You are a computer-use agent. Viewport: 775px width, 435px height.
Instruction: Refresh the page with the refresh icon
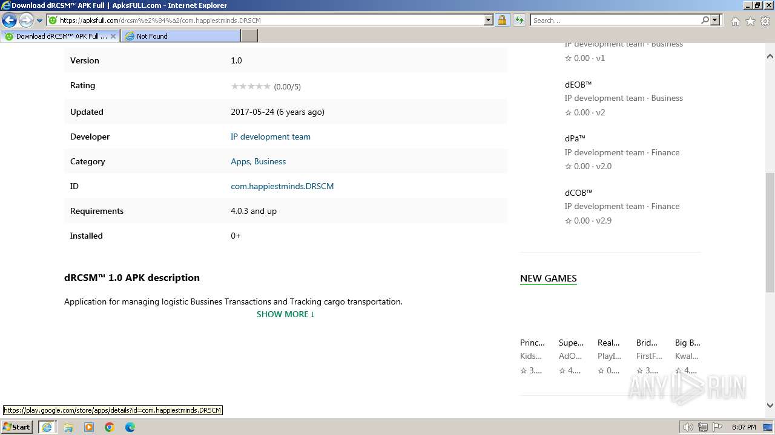tap(519, 21)
